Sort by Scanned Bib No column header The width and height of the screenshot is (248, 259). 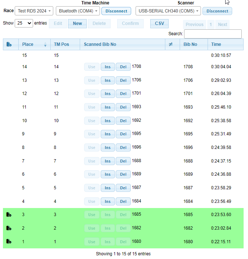[122, 44]
